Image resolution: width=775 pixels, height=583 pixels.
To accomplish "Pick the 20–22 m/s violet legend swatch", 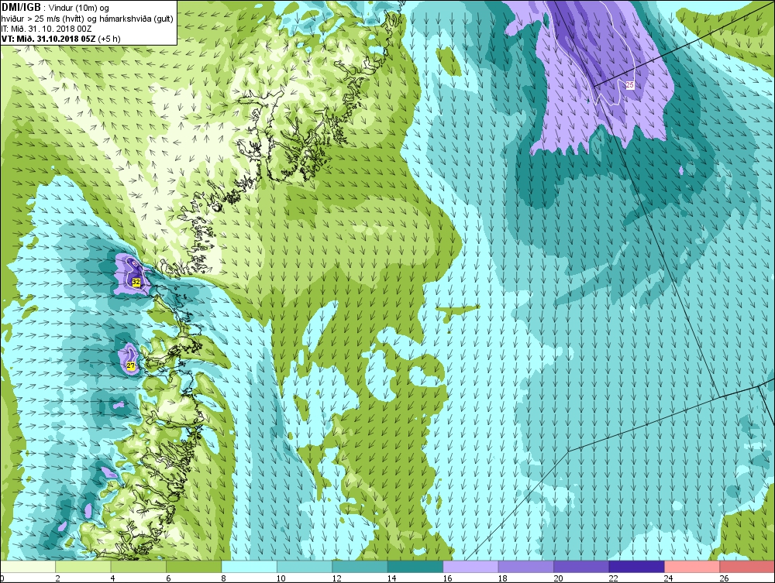I will coord(581,566).
